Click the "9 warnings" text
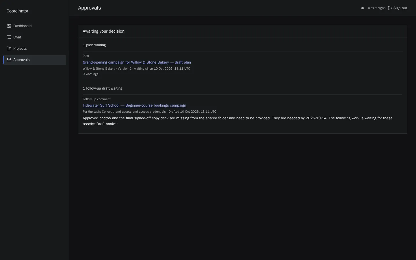 pyautogui.click(x=90, y=74)
